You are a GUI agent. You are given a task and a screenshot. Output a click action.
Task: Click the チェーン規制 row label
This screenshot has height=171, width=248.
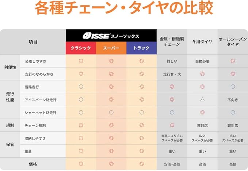click(x=35, y=126)
